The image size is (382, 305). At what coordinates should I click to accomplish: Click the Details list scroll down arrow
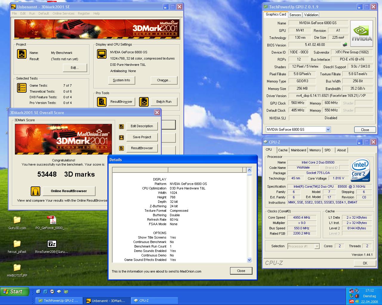249,260
